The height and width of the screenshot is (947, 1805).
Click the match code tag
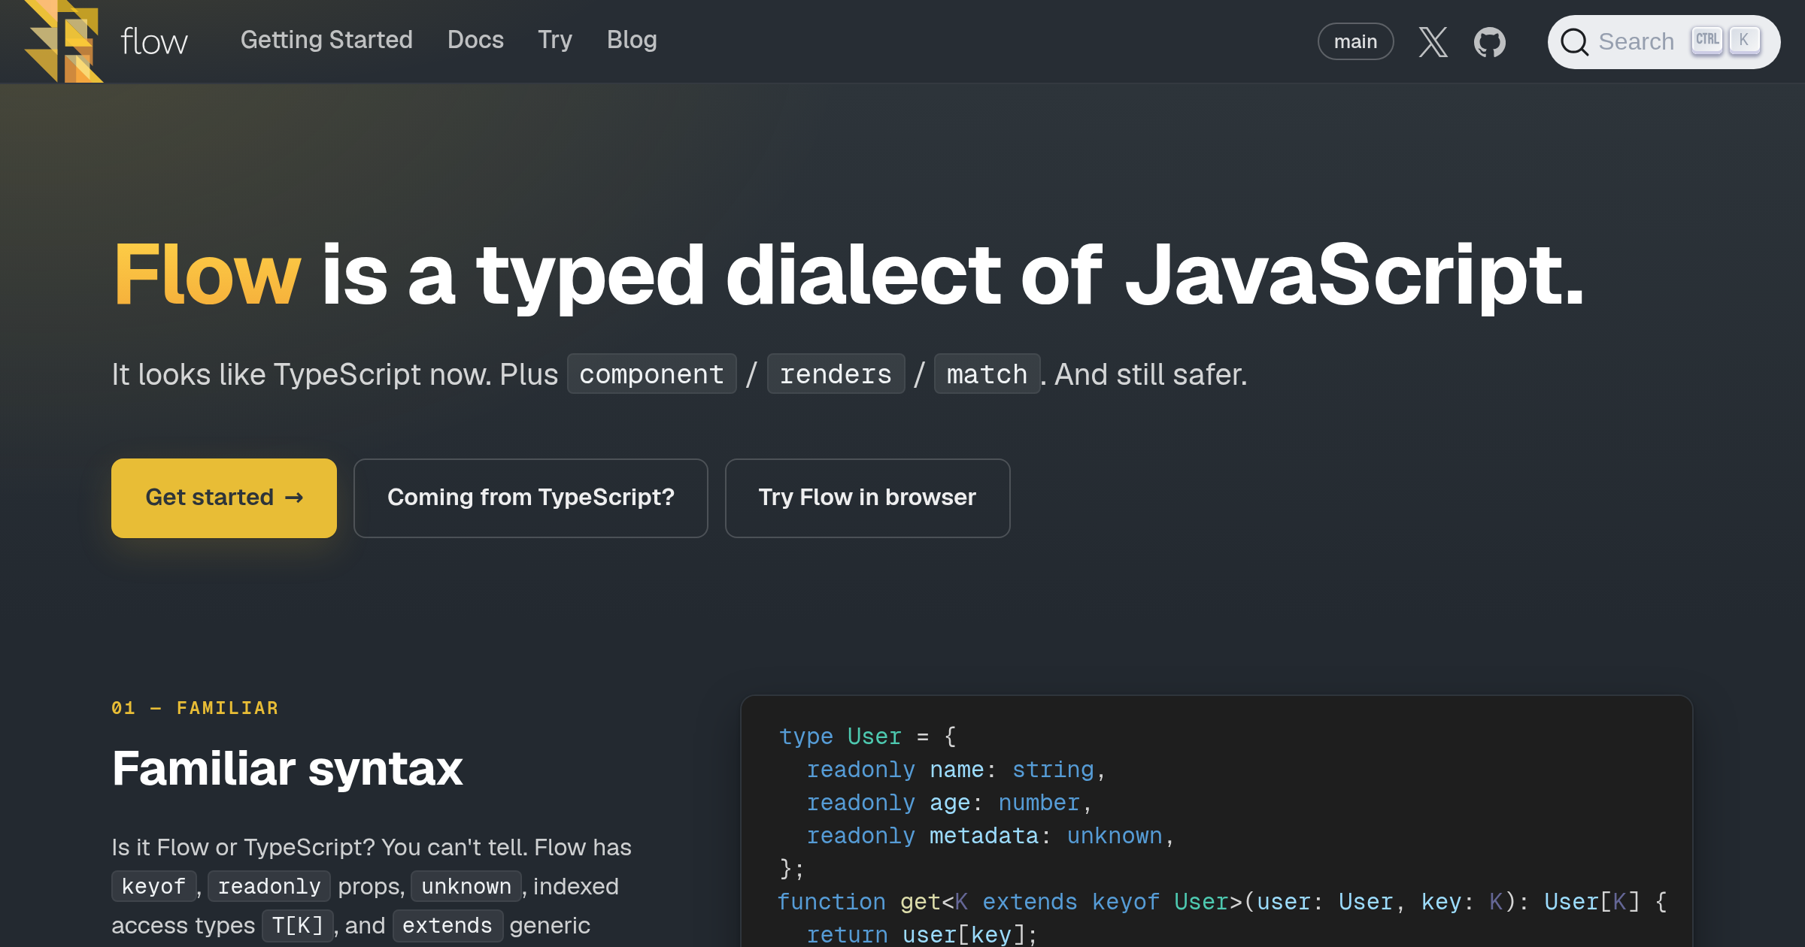point(987,374)
